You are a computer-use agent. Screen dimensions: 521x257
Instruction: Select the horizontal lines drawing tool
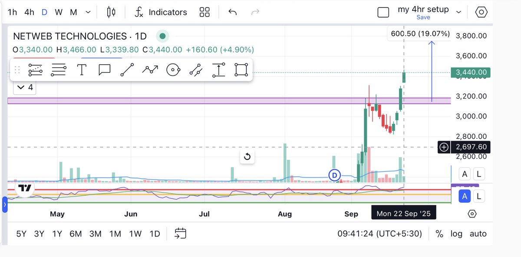[x=59, y=70]
